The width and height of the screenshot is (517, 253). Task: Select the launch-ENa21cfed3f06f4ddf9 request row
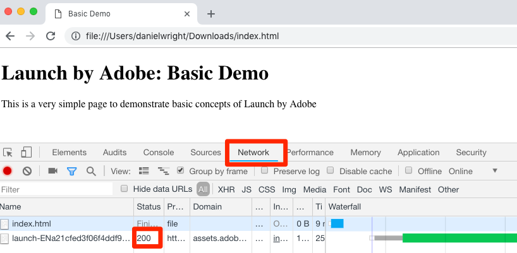258,238
